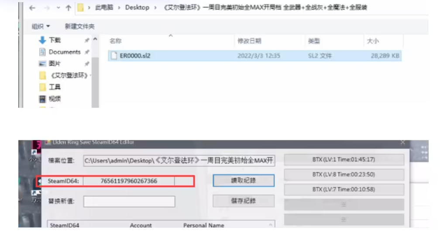Click the SteamID64 Editor title bar icon
The height and width of the screenshot is (231, 447).
(x=48, y=142)
